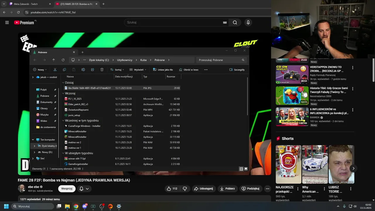Image resolution: width=375 pixels, height=211 pixels.
Task: Collapse the W ubiegłym tygodniu group
Action: pyautogui.click(x=63, y=153)
